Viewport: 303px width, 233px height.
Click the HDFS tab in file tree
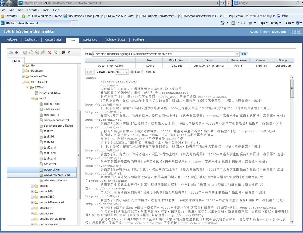click(x=16, y=61)
